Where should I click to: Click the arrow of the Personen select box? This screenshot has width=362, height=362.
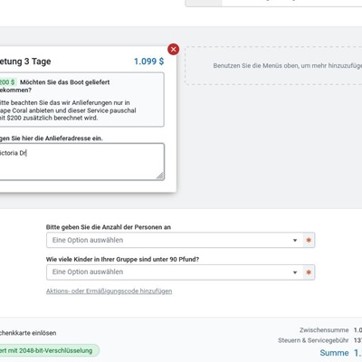295,241
